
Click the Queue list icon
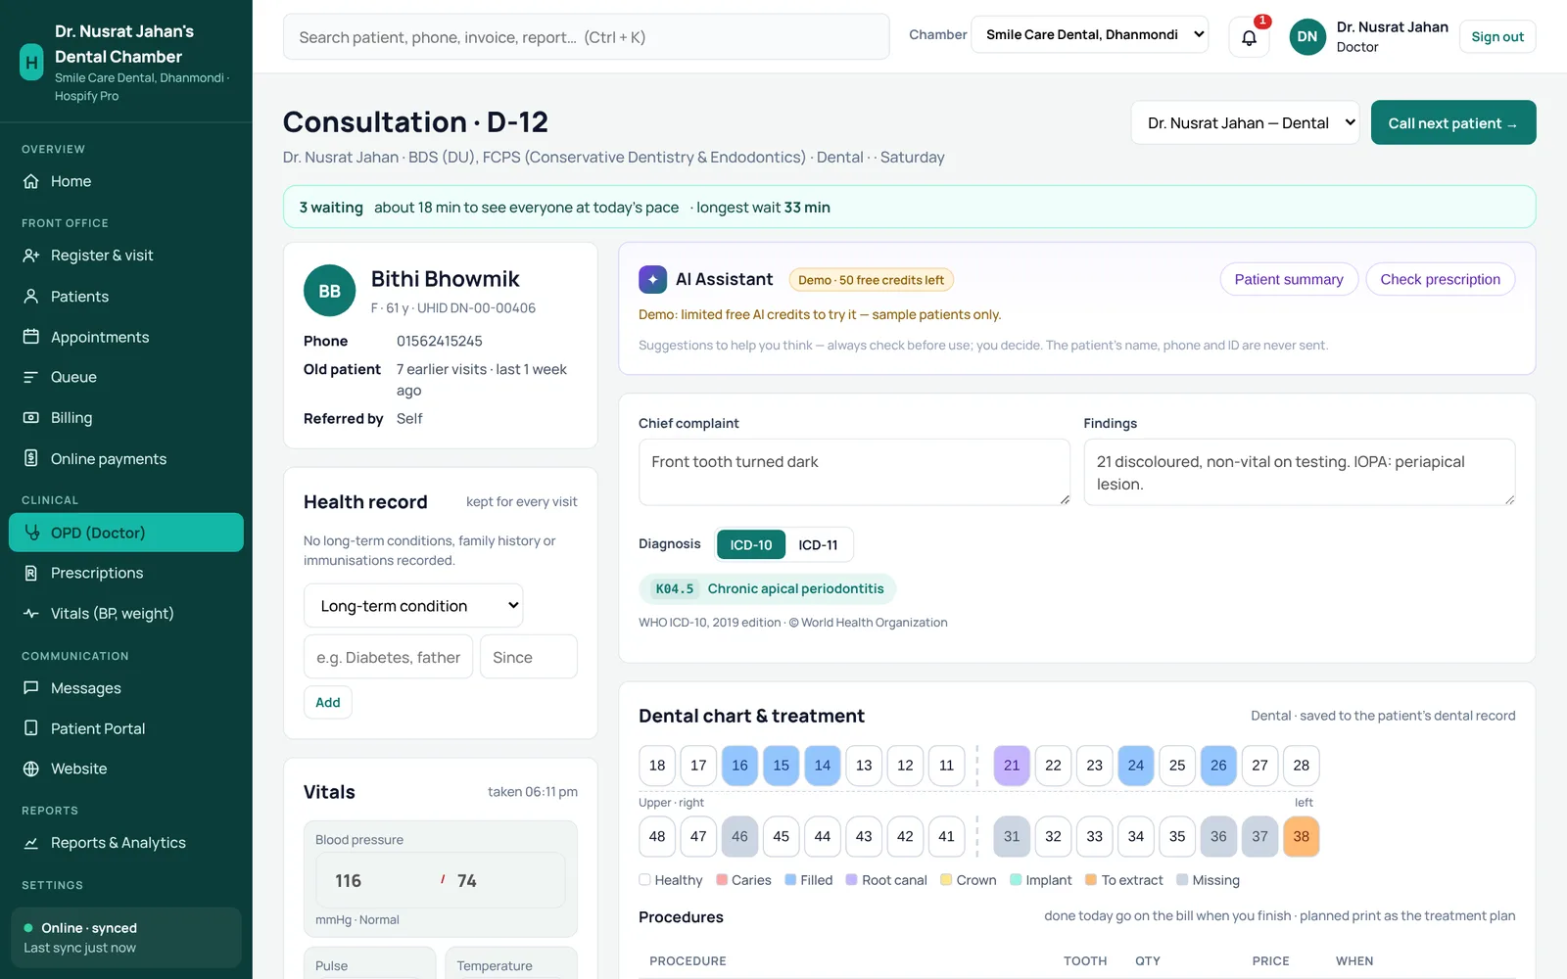pos(31,377)
